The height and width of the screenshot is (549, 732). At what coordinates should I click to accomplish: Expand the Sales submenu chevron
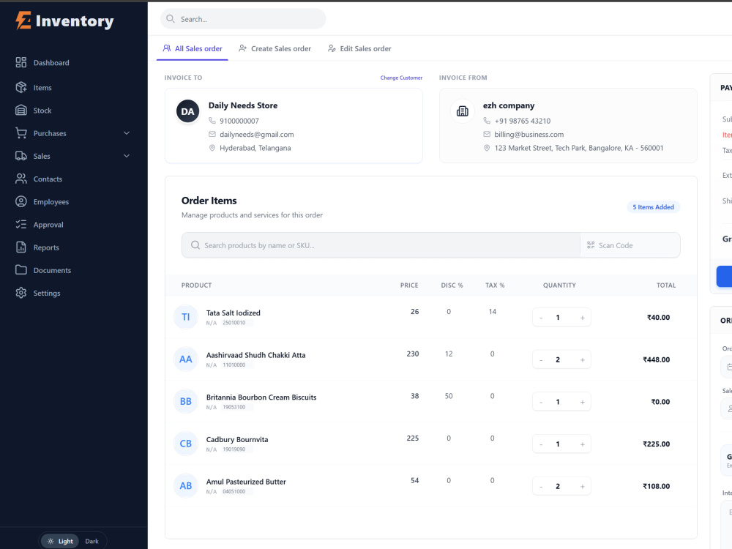127,156
